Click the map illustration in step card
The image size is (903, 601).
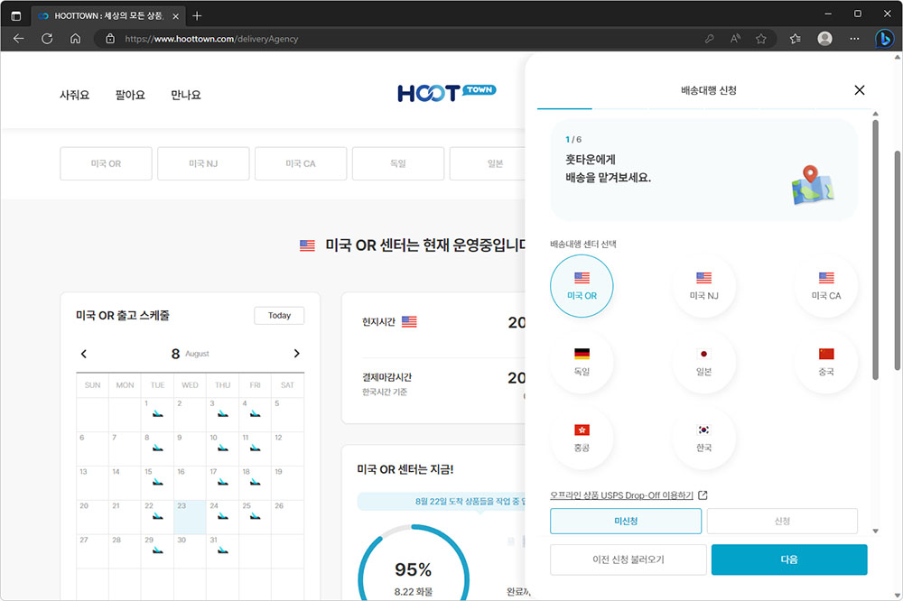(812, 185)
